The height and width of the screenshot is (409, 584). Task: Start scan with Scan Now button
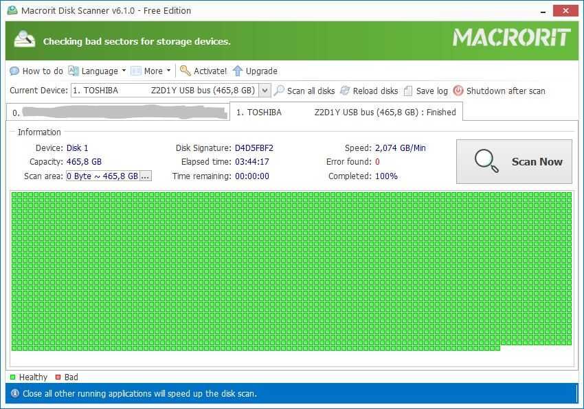(514, 161)
